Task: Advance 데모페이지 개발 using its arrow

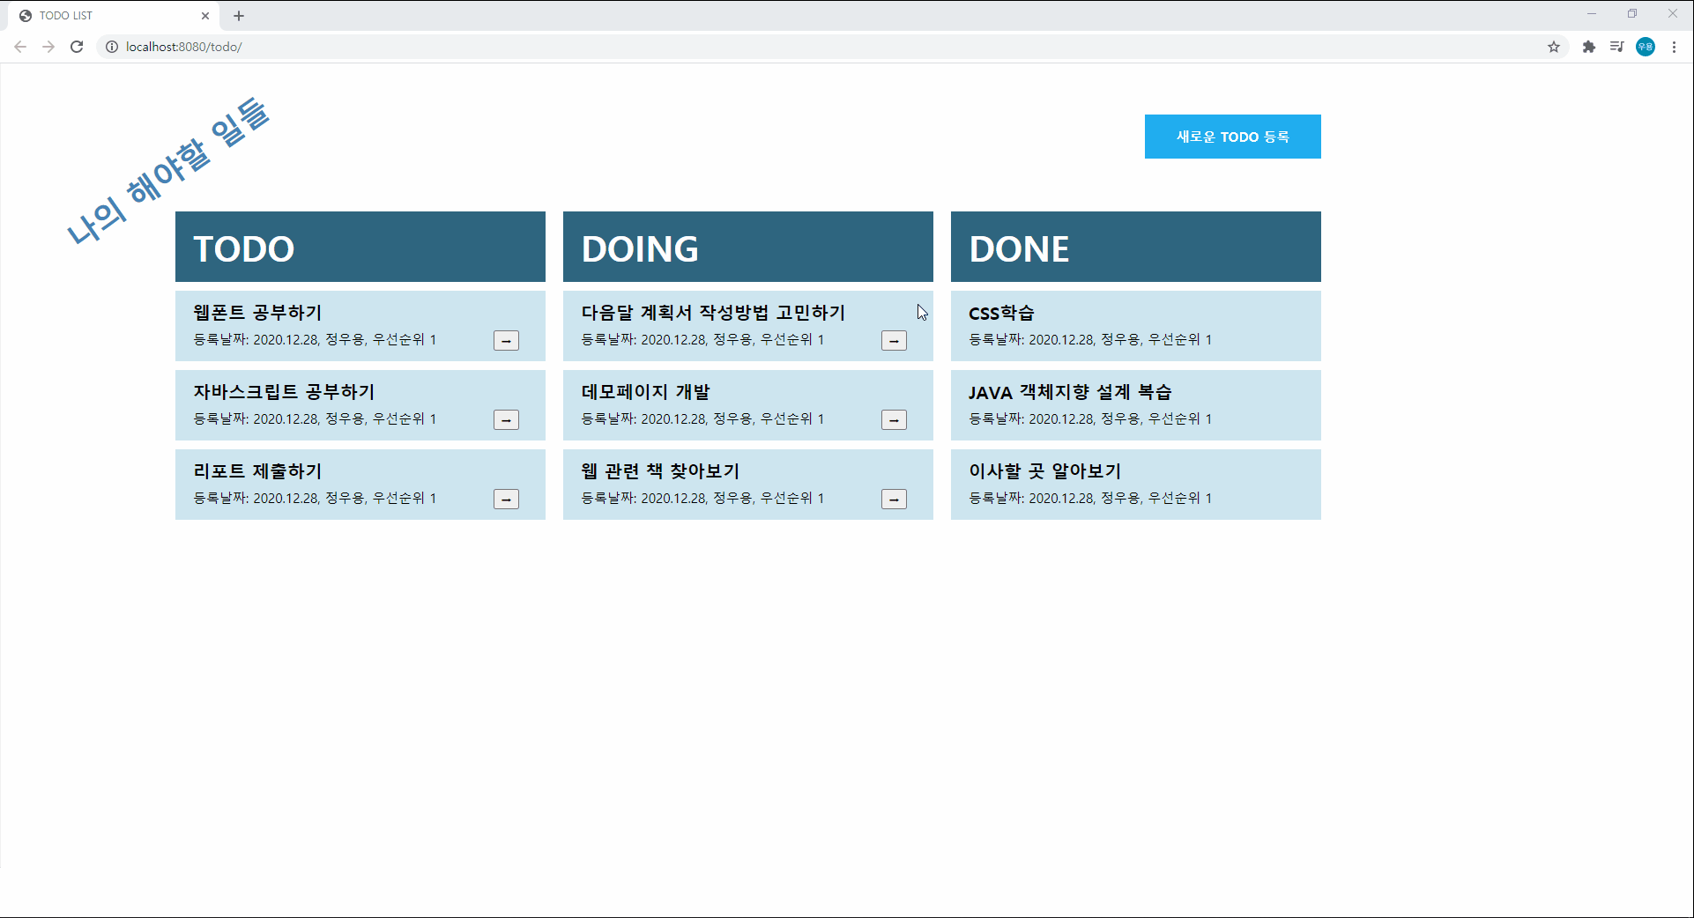Action: pyautogui.click(x=894, y=419)
